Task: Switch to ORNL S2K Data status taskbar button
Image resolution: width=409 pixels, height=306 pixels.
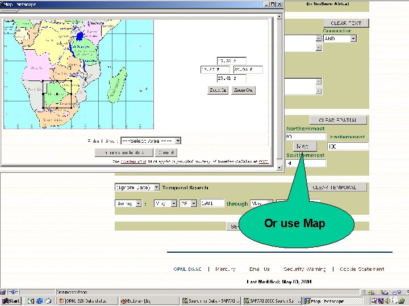Action: click(x=87, y=301)
